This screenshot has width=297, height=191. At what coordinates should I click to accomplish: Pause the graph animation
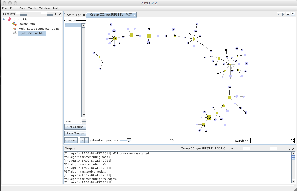click(86, 140)
